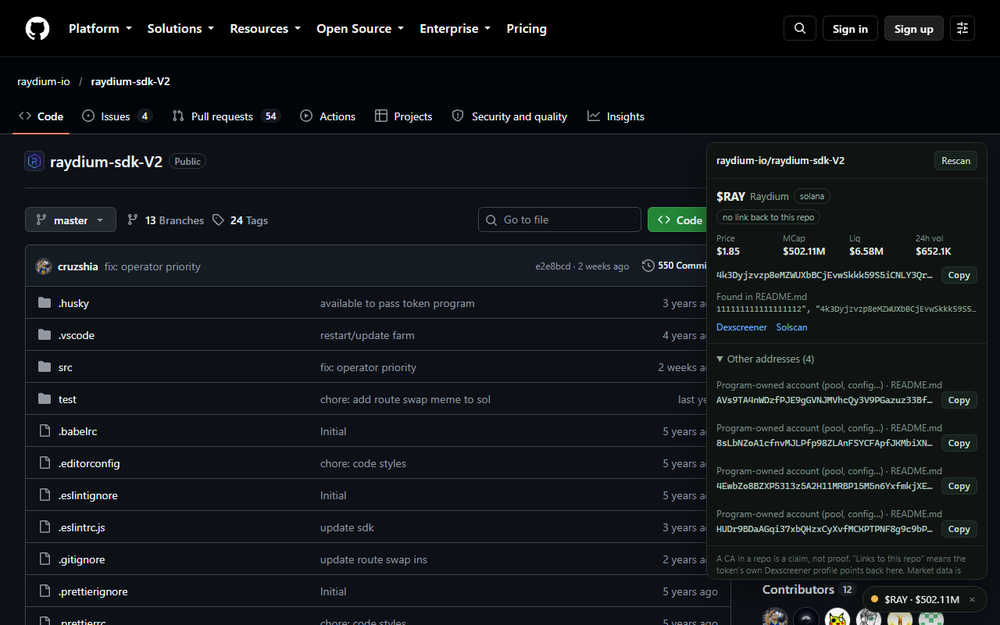Click the GitHub logo icon
This screenshot has width=1000, height=625.
tap(37, 29)
